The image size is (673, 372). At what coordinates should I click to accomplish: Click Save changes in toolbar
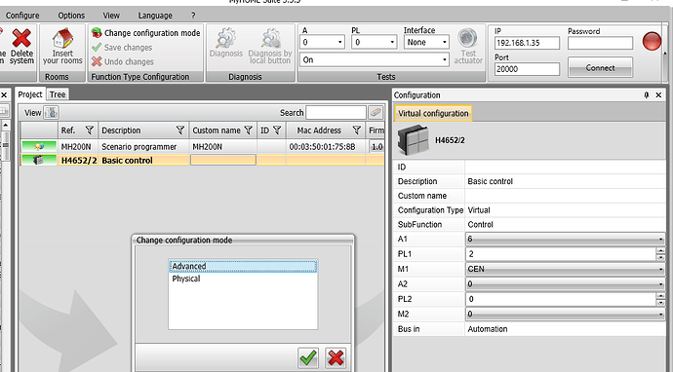(122, 48)
